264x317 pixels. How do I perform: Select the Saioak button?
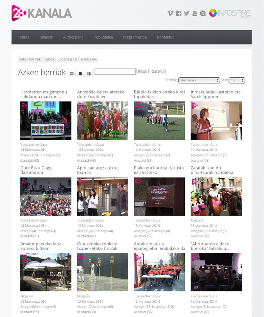[x=49, y=59]
